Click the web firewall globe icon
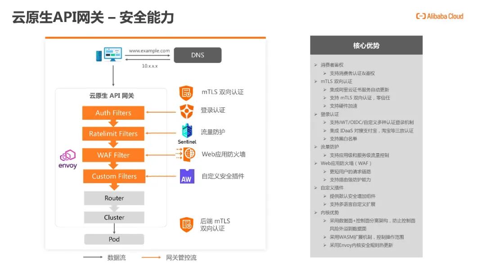The width and height of the screenshot is (486, 273). [186, 154]
